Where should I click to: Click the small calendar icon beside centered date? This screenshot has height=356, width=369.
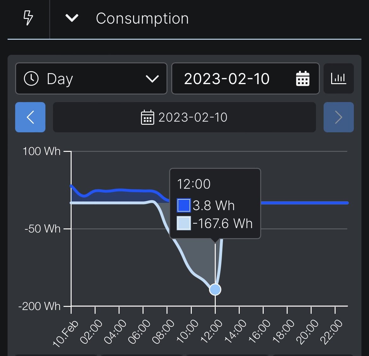click(x=147, y=118)
